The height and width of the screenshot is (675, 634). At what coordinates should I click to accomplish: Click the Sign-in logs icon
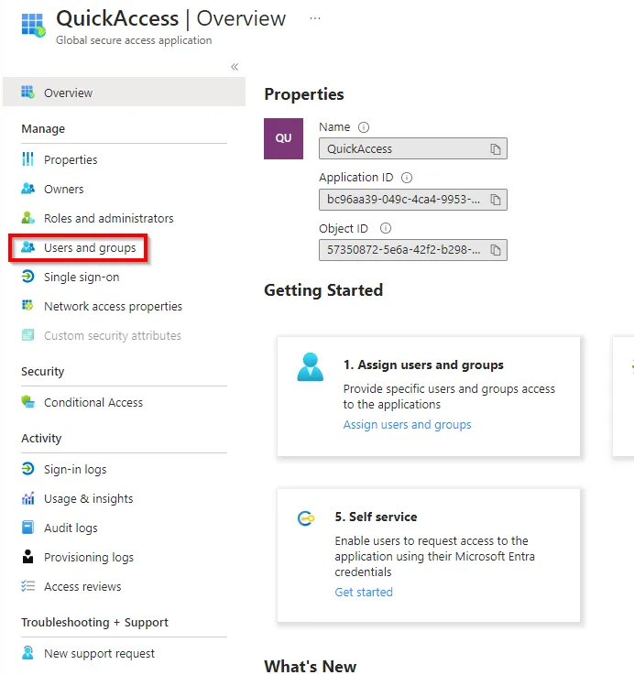click(x=28, y=468)
